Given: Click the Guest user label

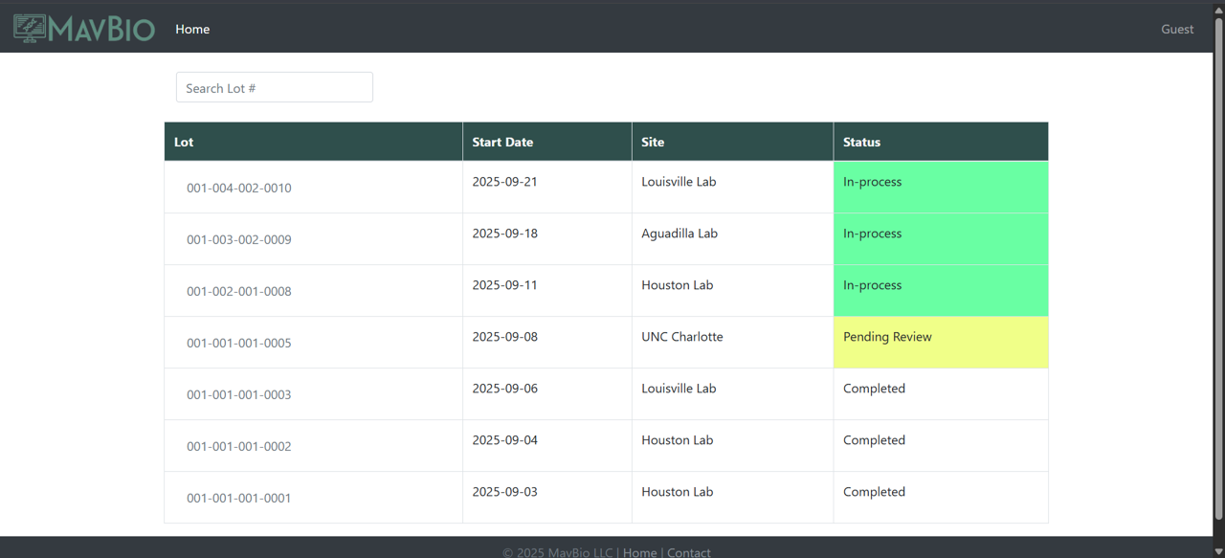Looking at the screenshot, I should [x=1177, y=29].
